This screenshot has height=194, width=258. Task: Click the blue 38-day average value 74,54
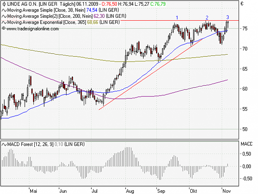[x=92, y=10]
